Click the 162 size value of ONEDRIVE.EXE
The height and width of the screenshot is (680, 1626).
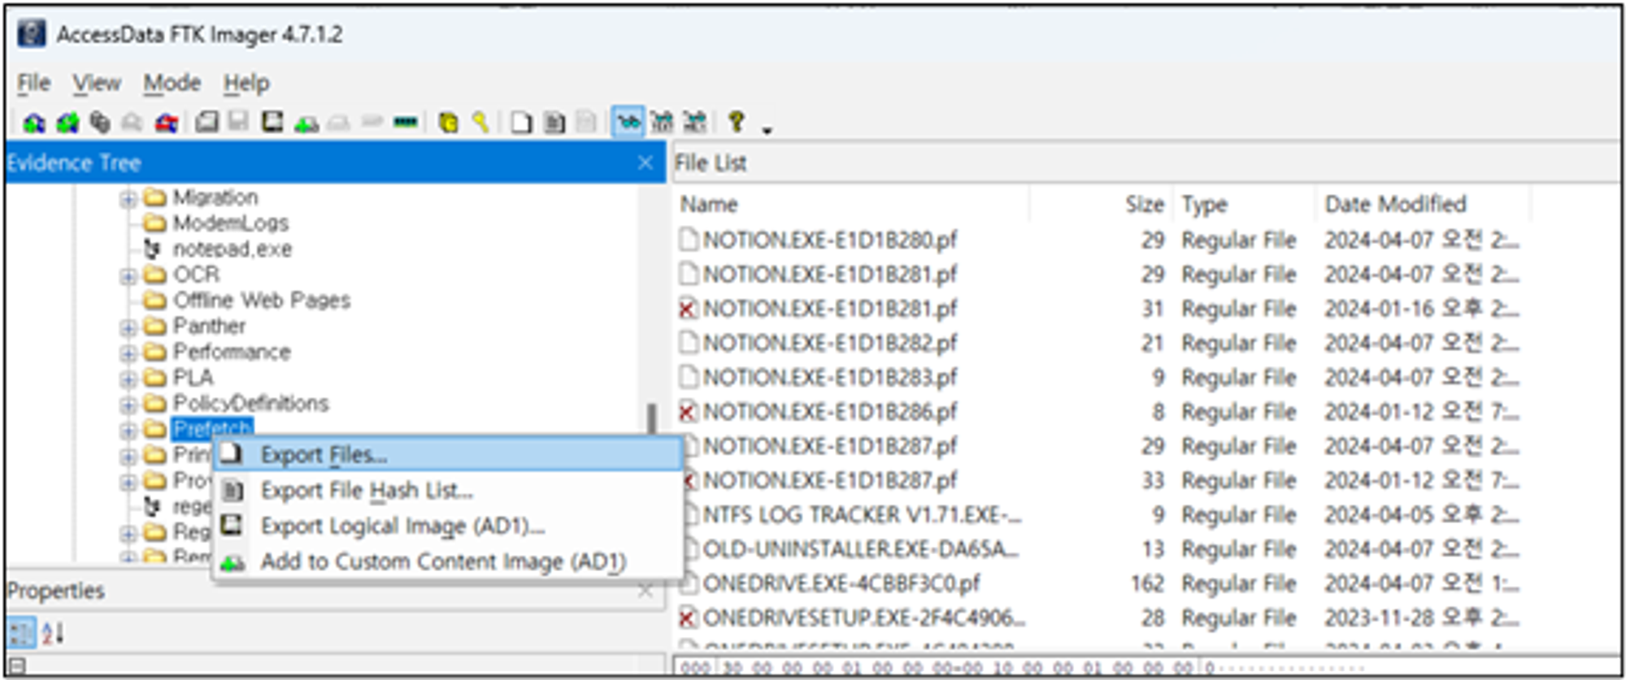1148,584
